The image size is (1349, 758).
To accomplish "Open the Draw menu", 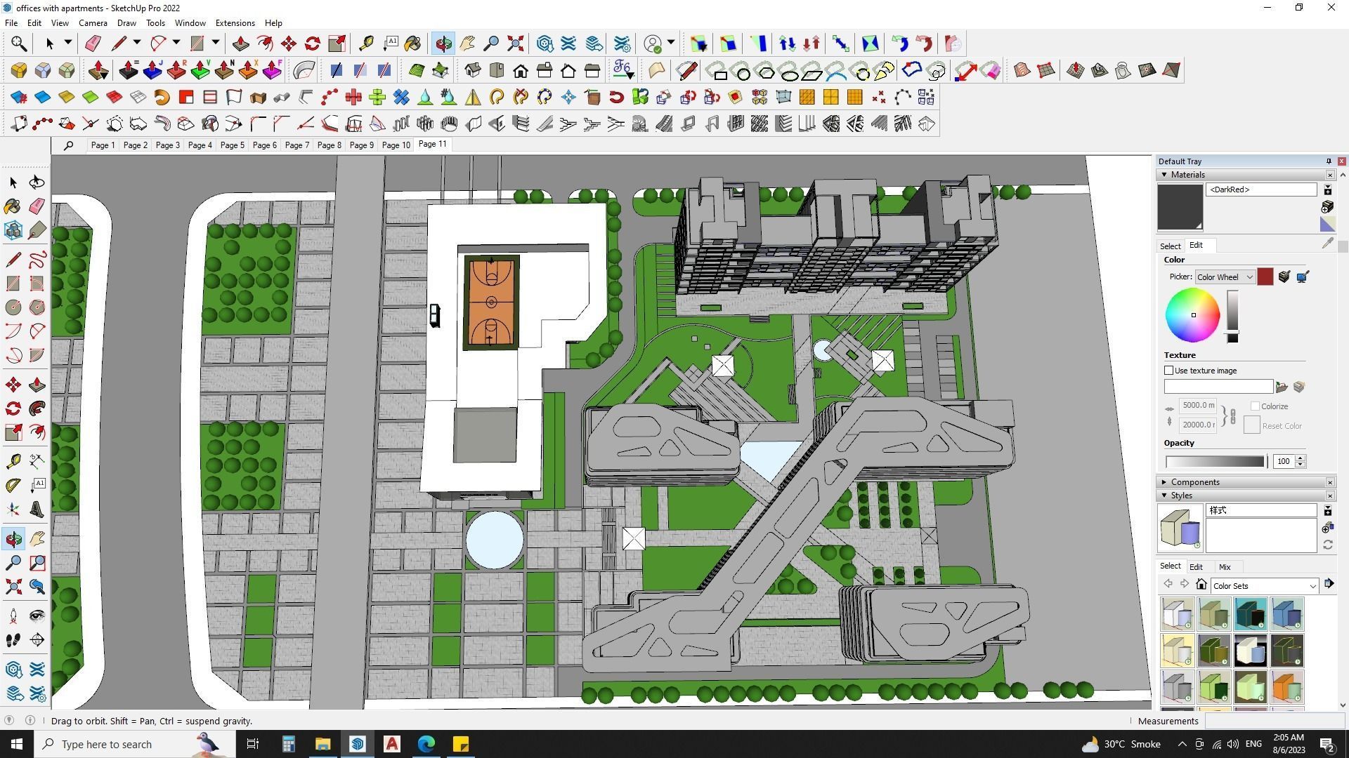I will tap(126, 23).
